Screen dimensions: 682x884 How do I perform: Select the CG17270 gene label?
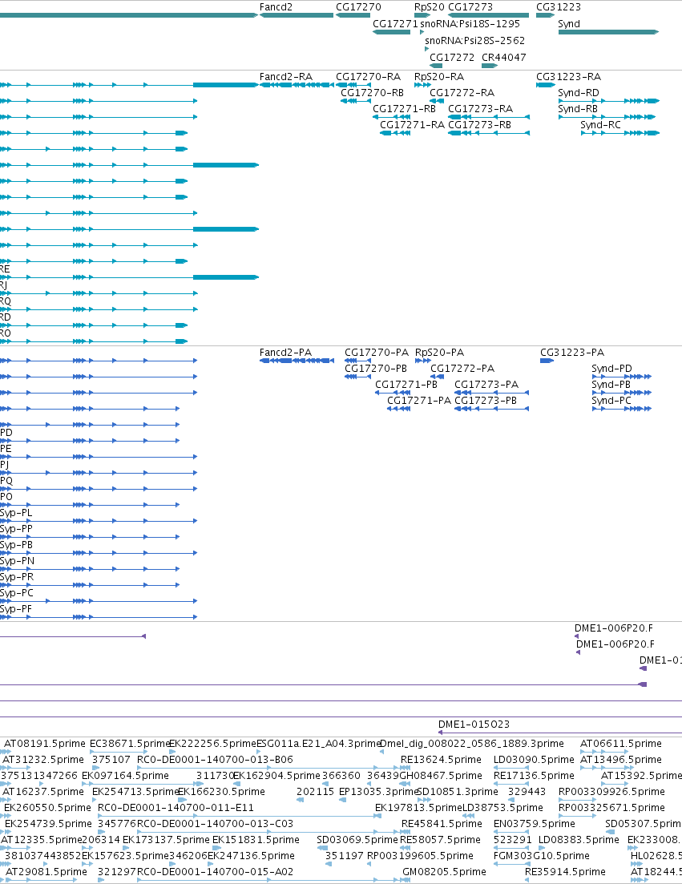(358, 7)
